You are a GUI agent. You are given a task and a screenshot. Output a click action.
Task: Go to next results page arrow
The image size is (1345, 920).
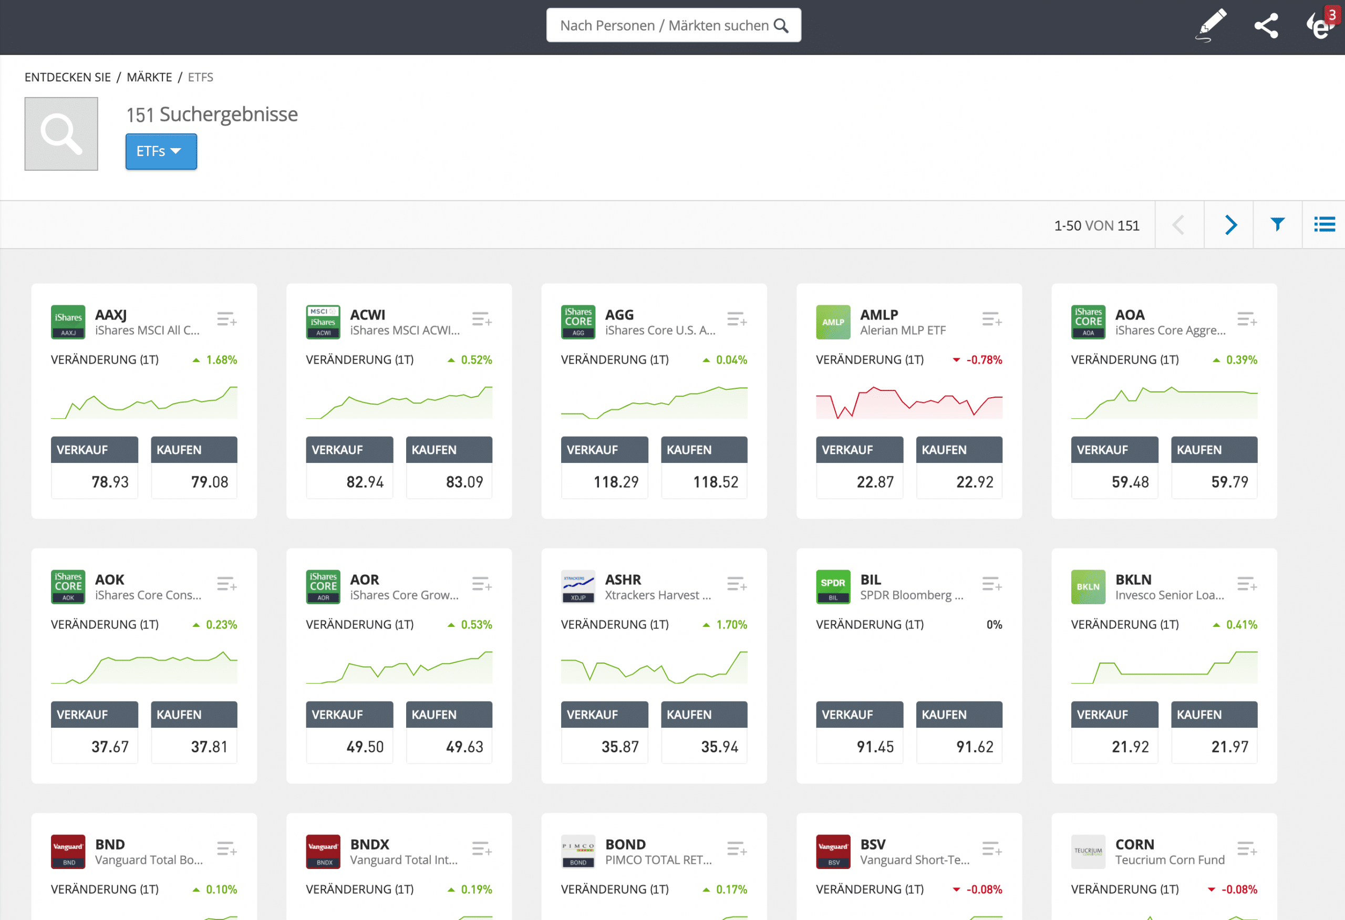1230,224
